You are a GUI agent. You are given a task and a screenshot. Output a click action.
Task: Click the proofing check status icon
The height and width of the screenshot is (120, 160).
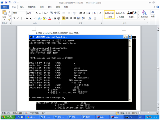(26, 113)
